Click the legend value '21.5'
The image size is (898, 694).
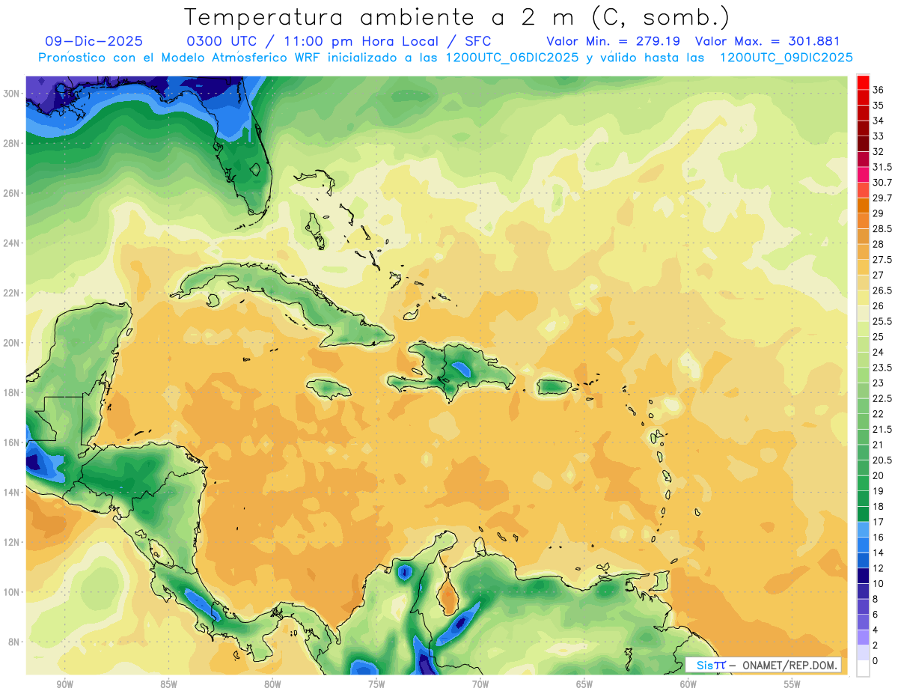882,429
